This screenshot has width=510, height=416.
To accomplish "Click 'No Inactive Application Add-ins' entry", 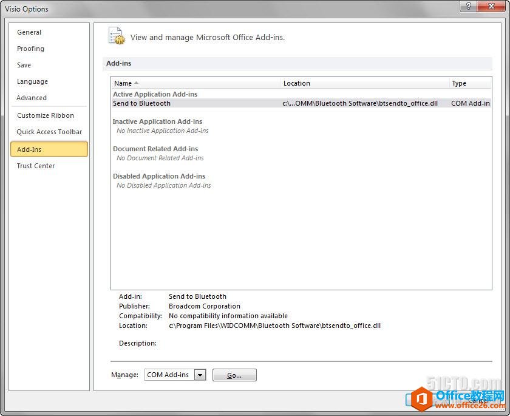I will (x=163, y=131).
